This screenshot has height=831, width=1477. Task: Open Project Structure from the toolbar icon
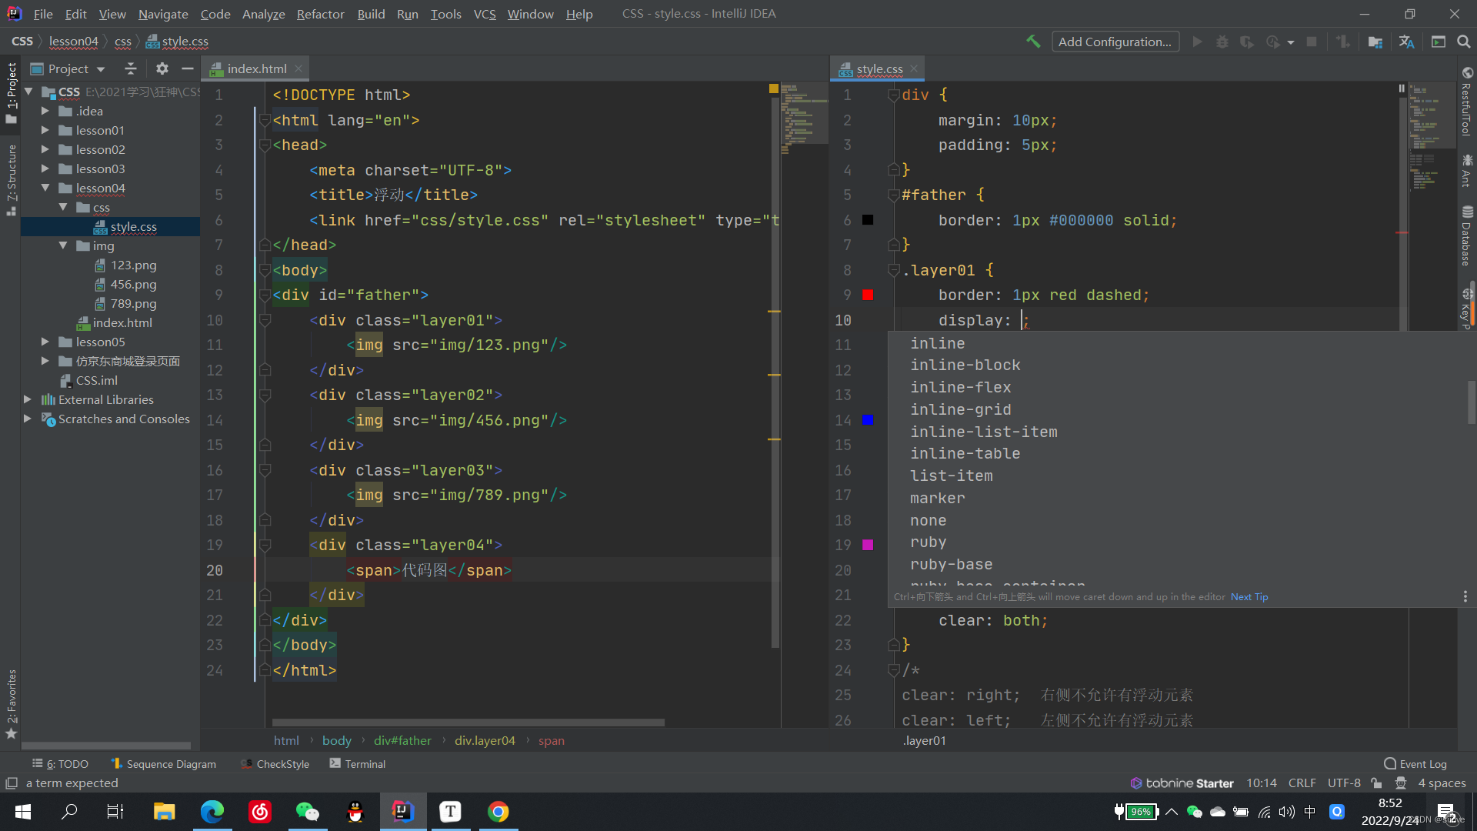(x=1375, y=42)
